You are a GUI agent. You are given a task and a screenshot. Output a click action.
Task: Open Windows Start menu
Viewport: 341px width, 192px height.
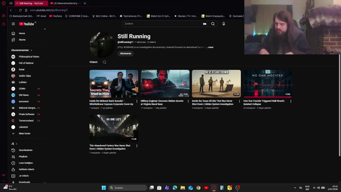(104, 188)
